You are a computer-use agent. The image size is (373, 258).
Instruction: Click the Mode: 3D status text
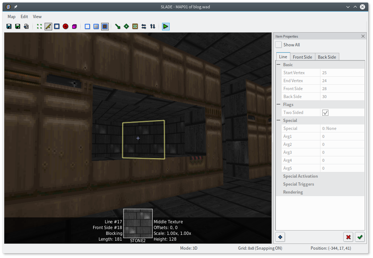click(188, 248)
